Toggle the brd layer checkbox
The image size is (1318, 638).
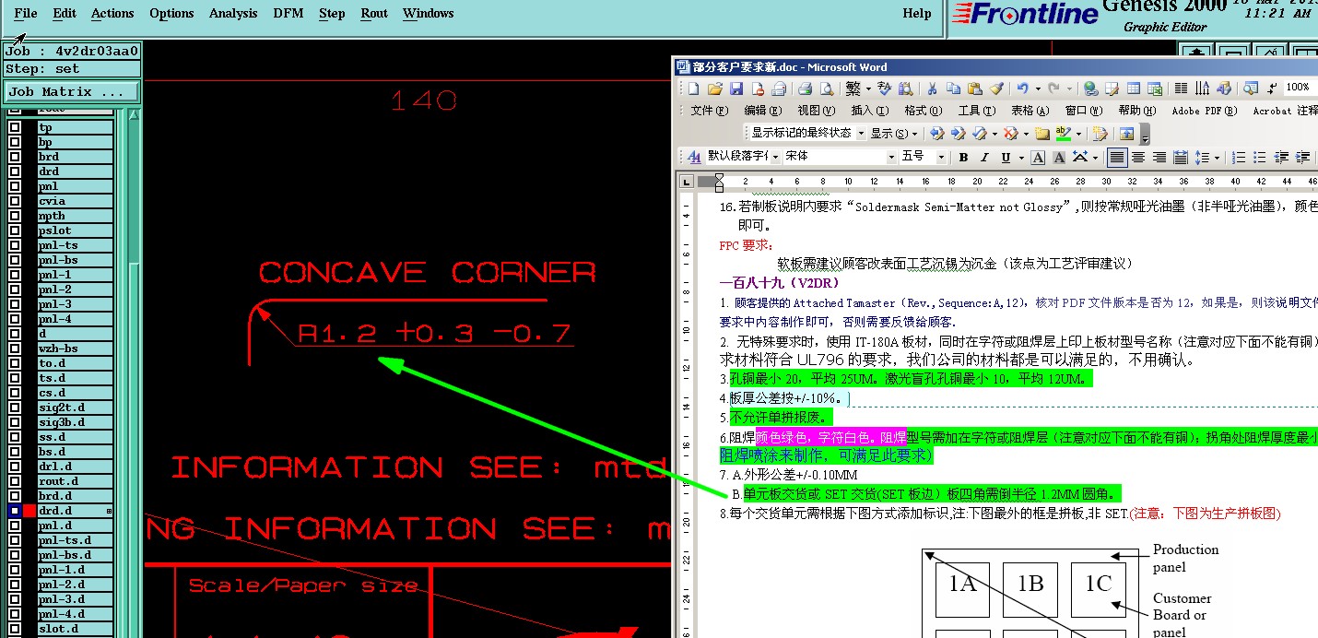(15, 157)
